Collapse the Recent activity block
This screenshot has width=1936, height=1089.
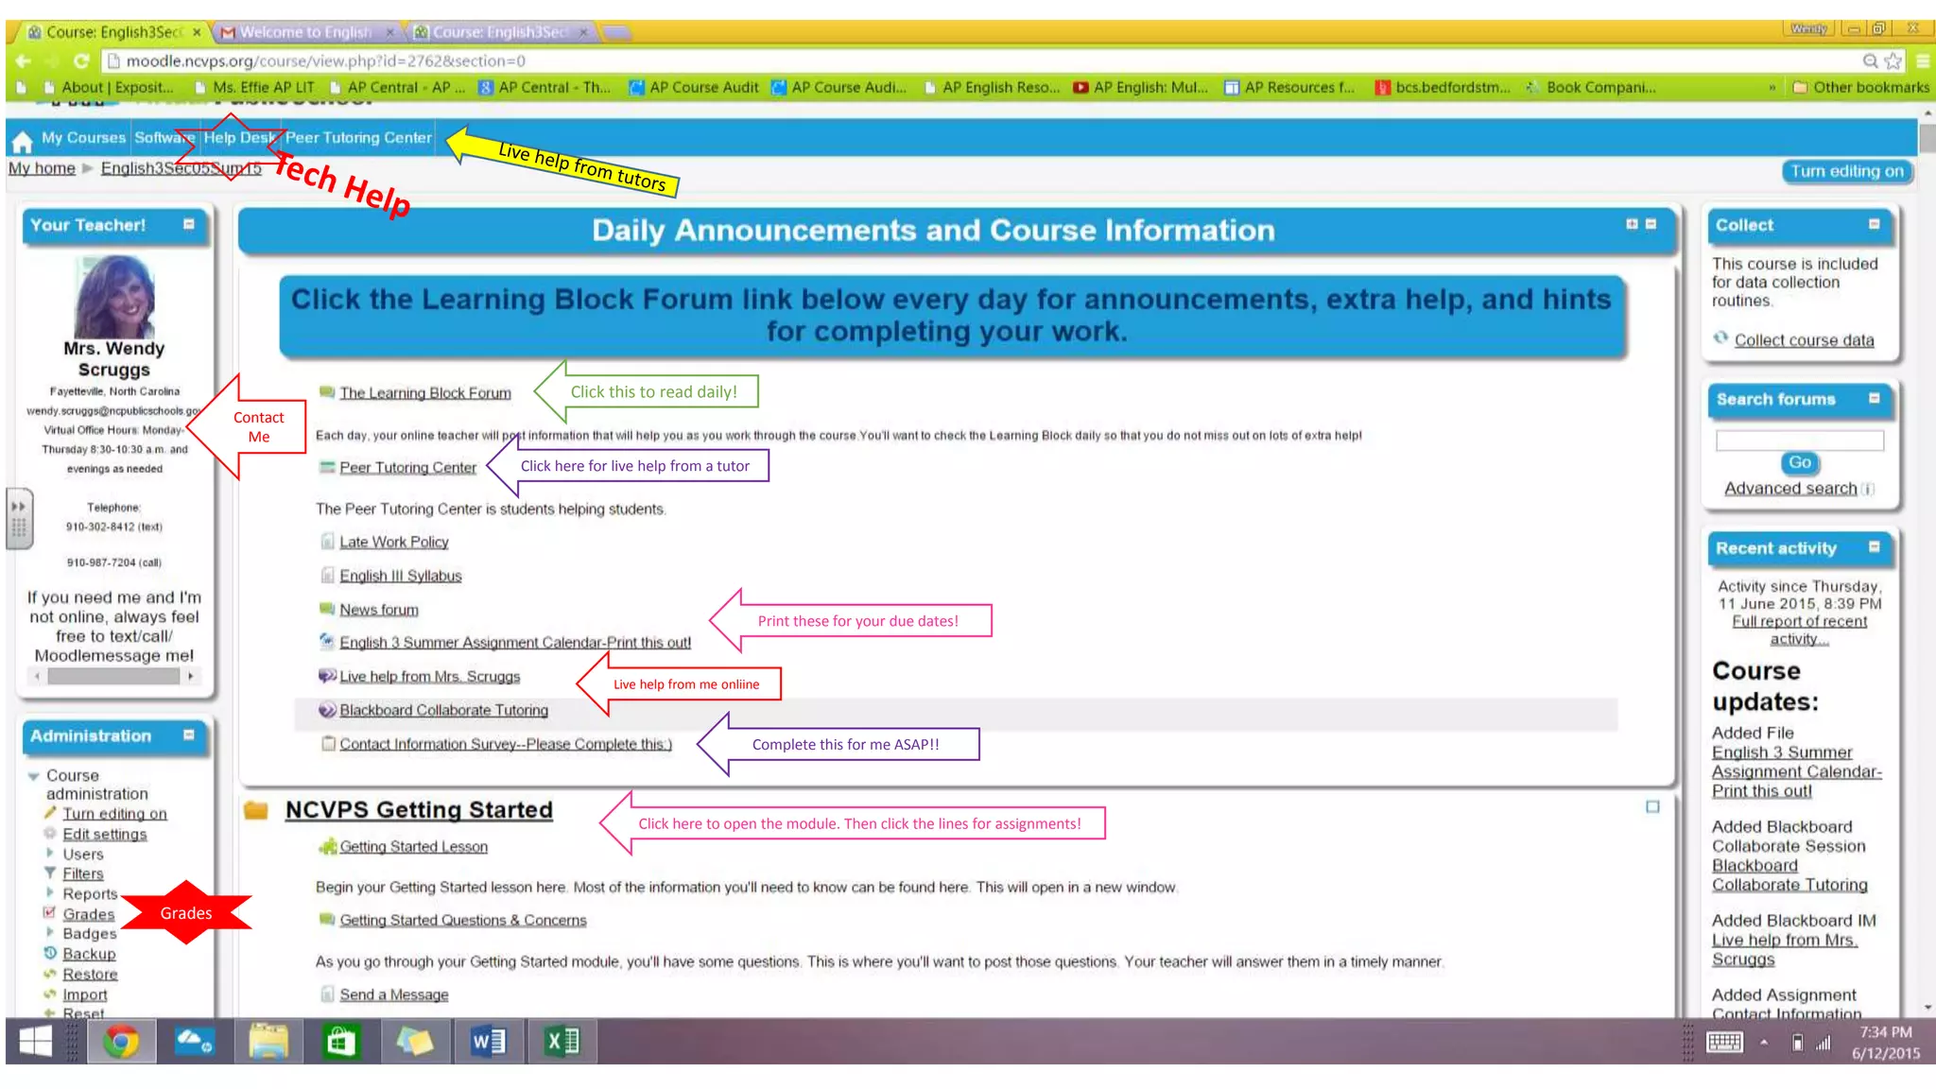[x=1874, y=546]
